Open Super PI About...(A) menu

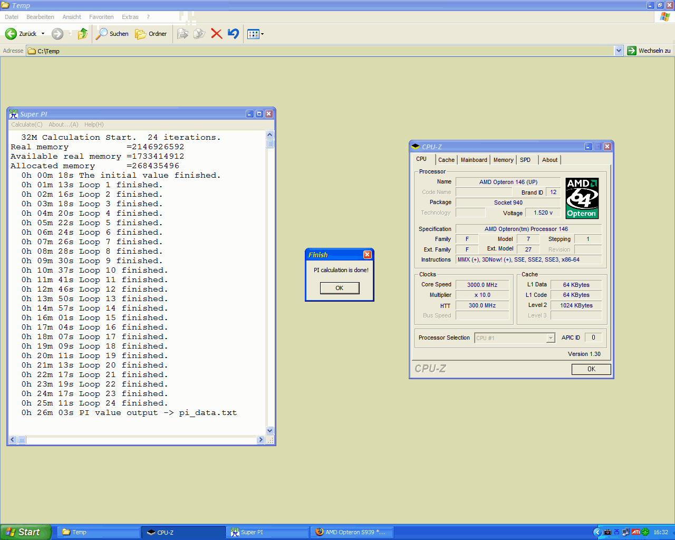[63, 124]
